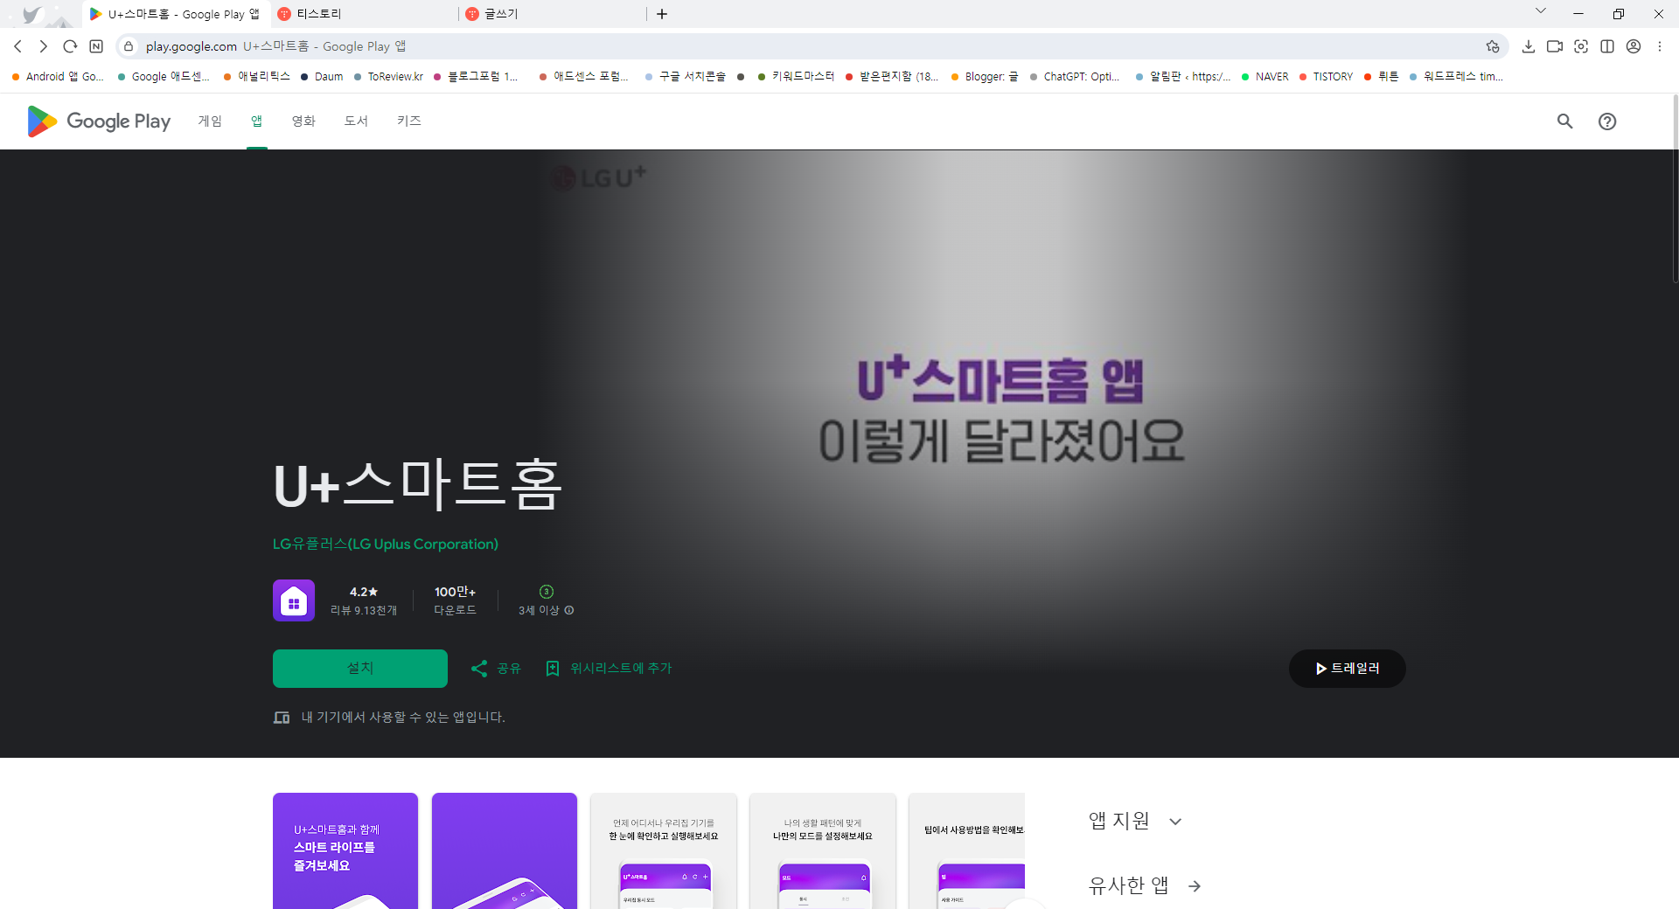Viewport: 1679px width, 909px height.
Task: Open the LG유플러스 developer link
Action: pos(385,544)
